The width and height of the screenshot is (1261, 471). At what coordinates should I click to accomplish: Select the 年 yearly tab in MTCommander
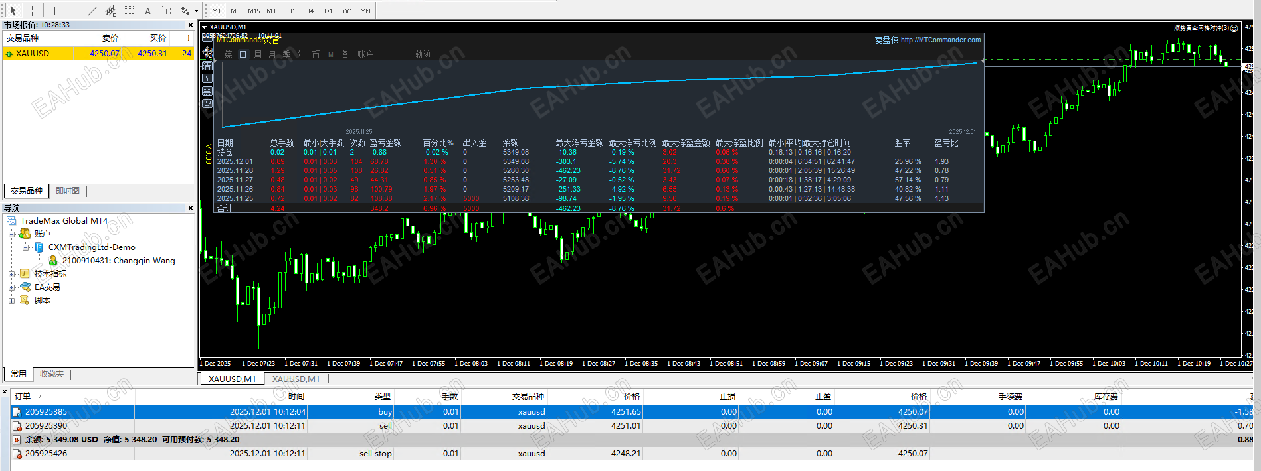pyautogui.click(x=302, y=54)
